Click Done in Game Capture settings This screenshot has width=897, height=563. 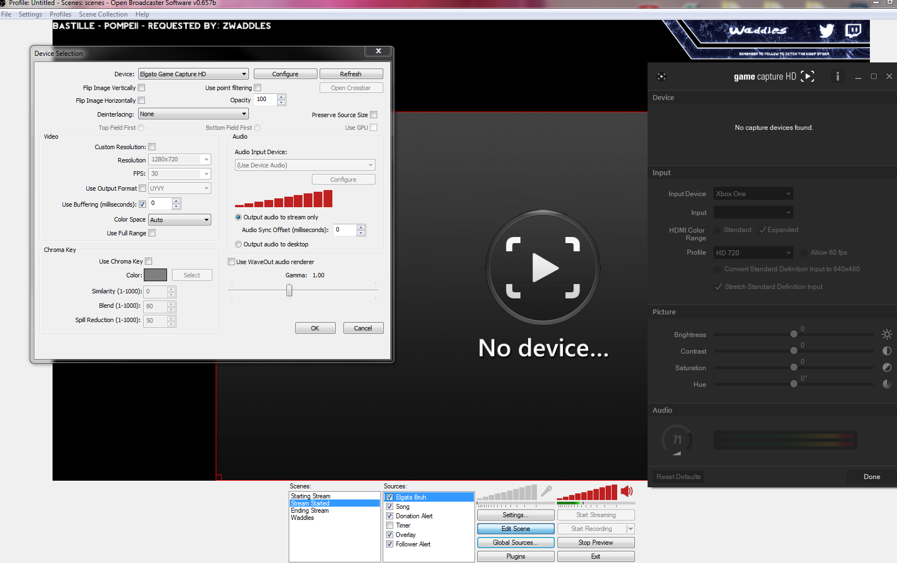click(x=872, y=477)
